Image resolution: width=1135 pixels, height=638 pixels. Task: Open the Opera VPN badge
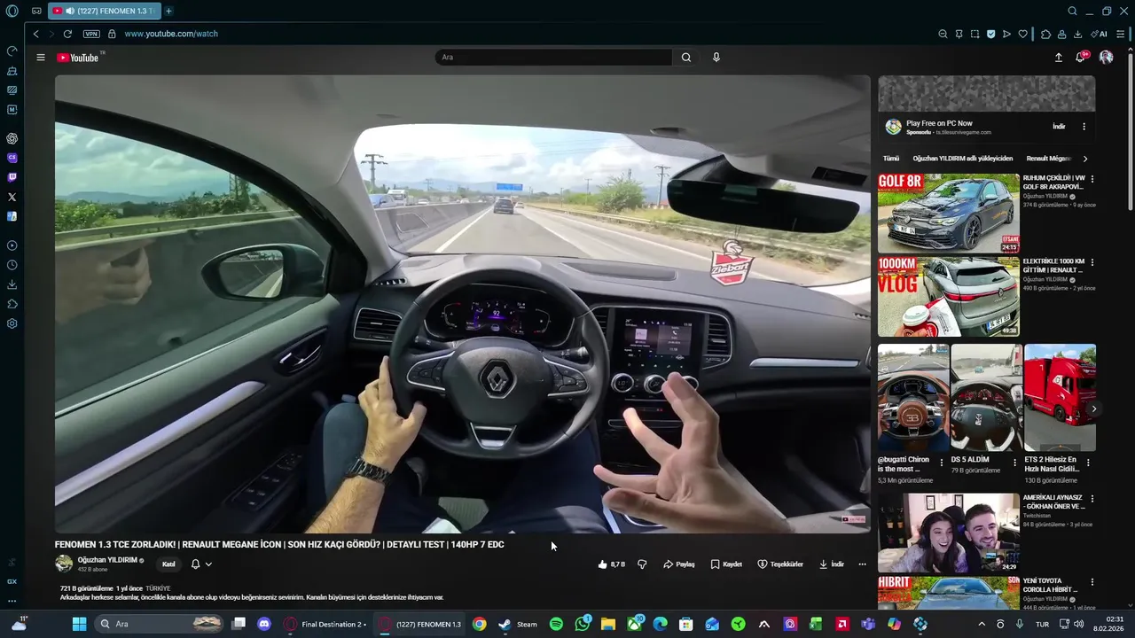click(x=91, y=34)
